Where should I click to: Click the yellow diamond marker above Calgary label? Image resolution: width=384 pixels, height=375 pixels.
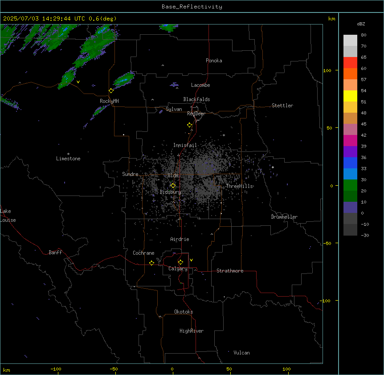pos(180,262)
